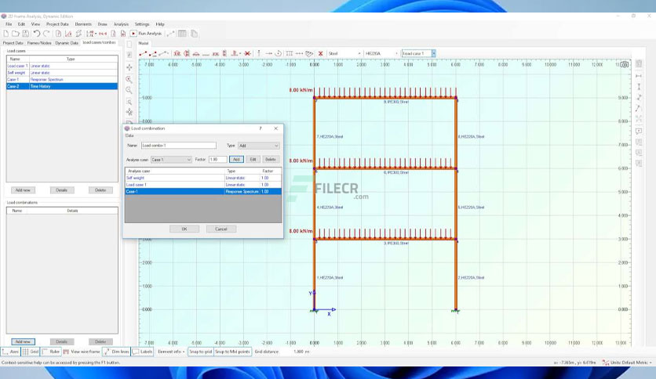Open the results table grid icon
Image resolution: width=656 pixels, height=379 pixels.
coord(182,34)
